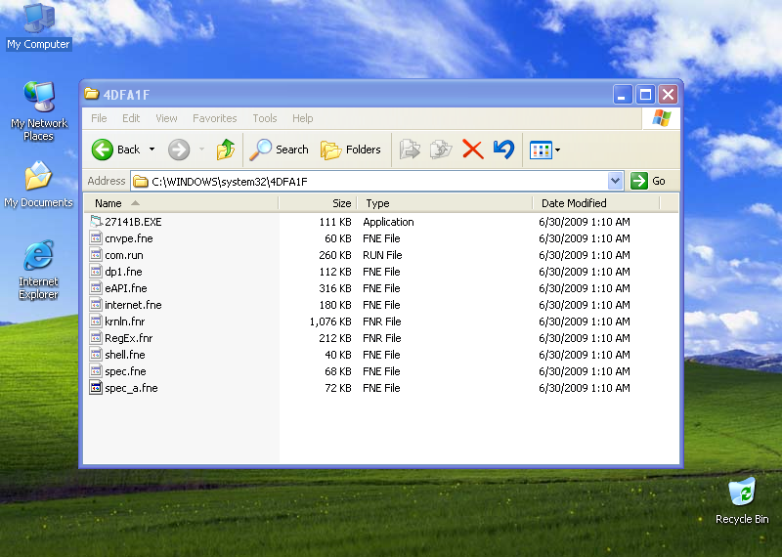Viewport: 782px width, 557px height.
Task: Toggle the Folders pane
Action: pyautogui.click(x=350, y=150)
